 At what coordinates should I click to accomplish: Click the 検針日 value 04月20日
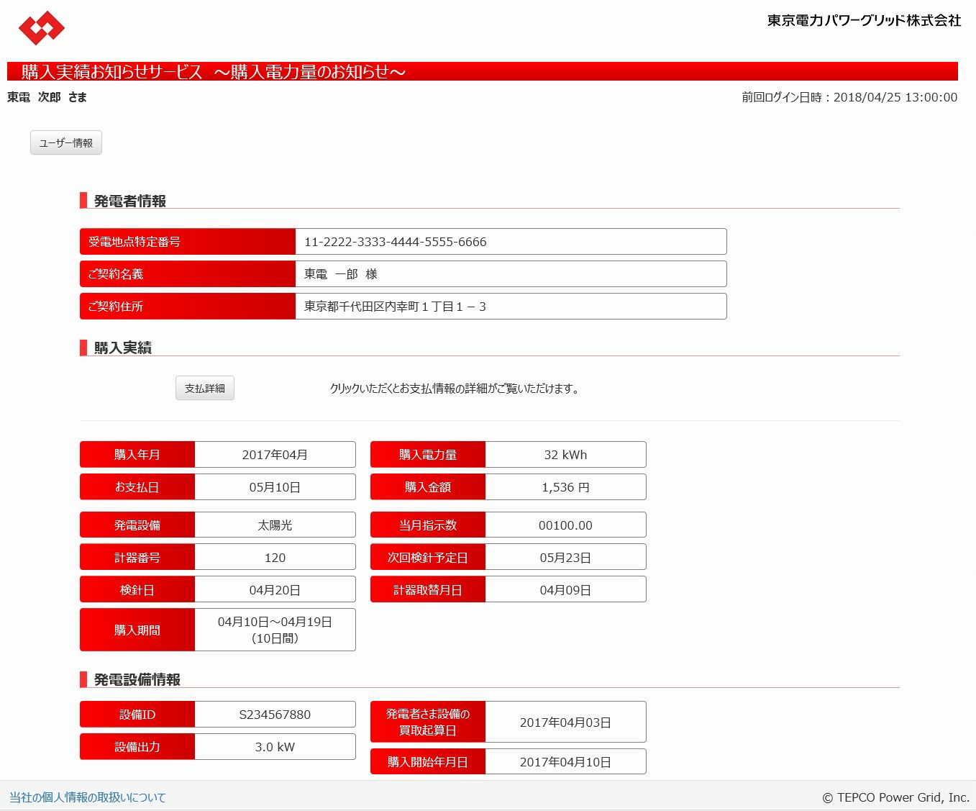[275, 590]
